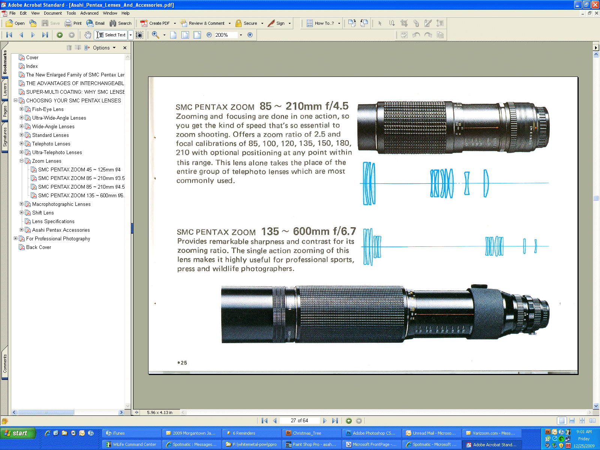Click the Windows start button
This screenshot has width=600, height=450.
coord(18,433)
